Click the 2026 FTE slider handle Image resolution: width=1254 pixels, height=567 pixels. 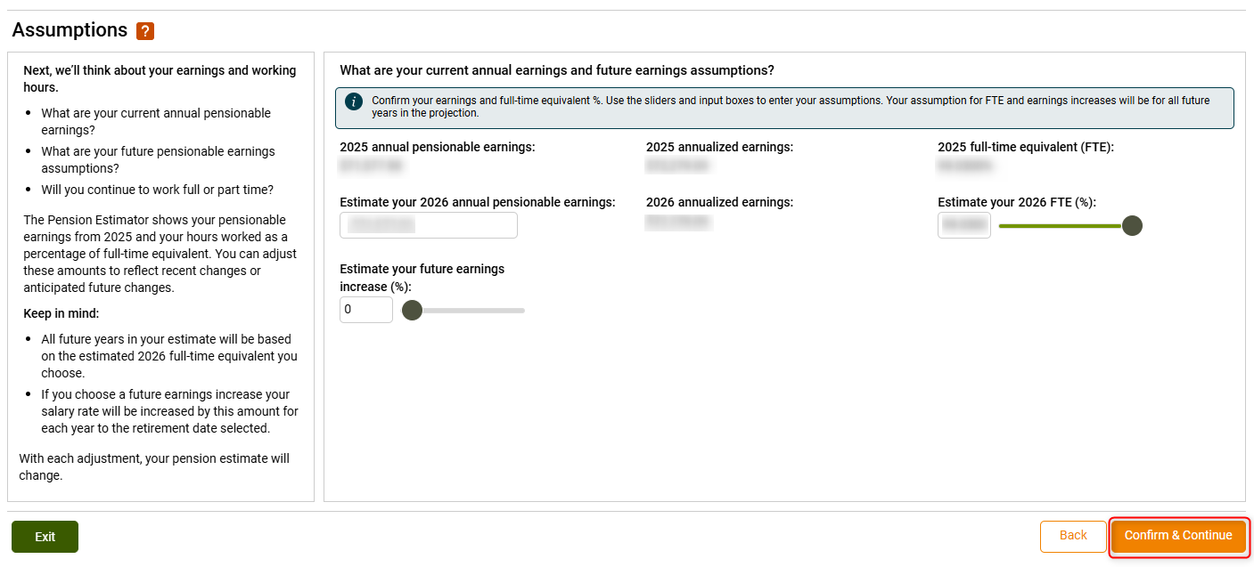tap(1132, 226)
